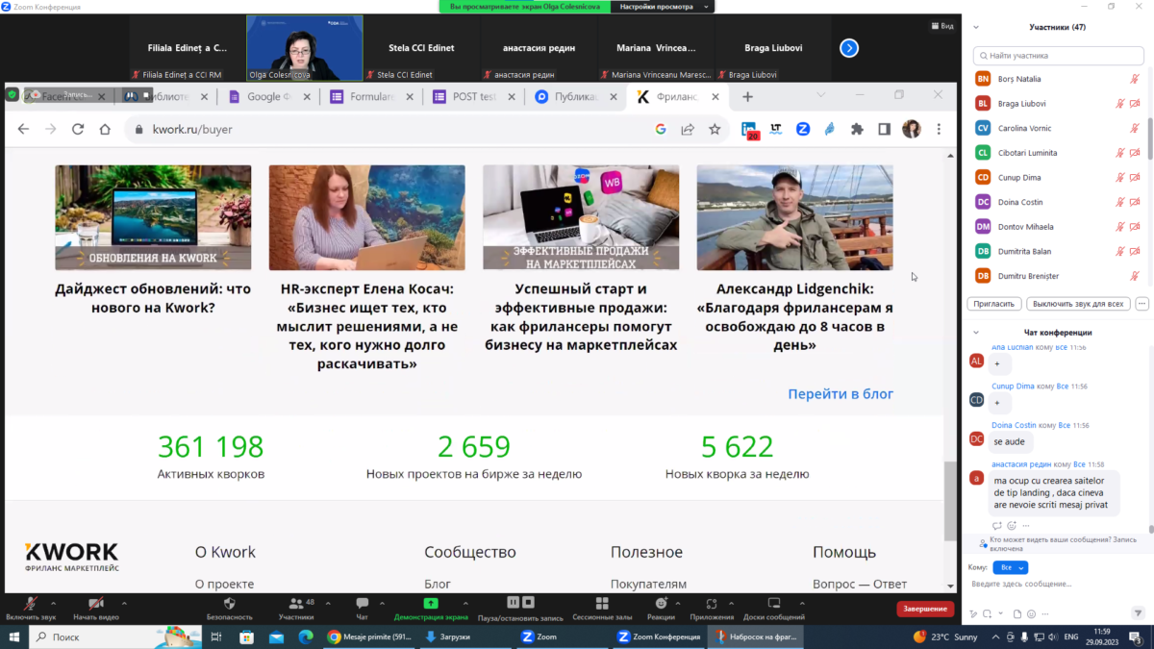Click chat send message arrow

(x=1139, y=613)
